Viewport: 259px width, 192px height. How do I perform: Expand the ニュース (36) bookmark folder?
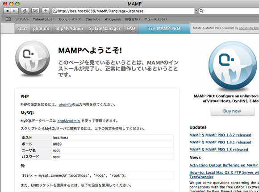point(156,19)
